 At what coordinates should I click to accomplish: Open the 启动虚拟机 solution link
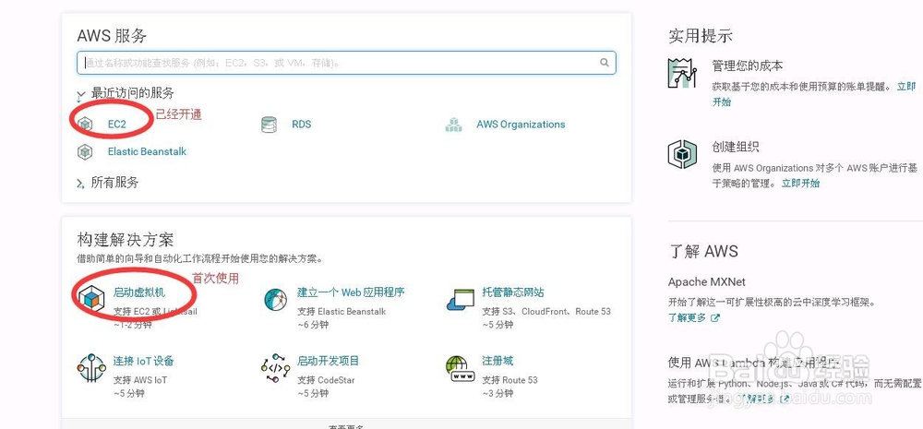(x=139, y=292)
